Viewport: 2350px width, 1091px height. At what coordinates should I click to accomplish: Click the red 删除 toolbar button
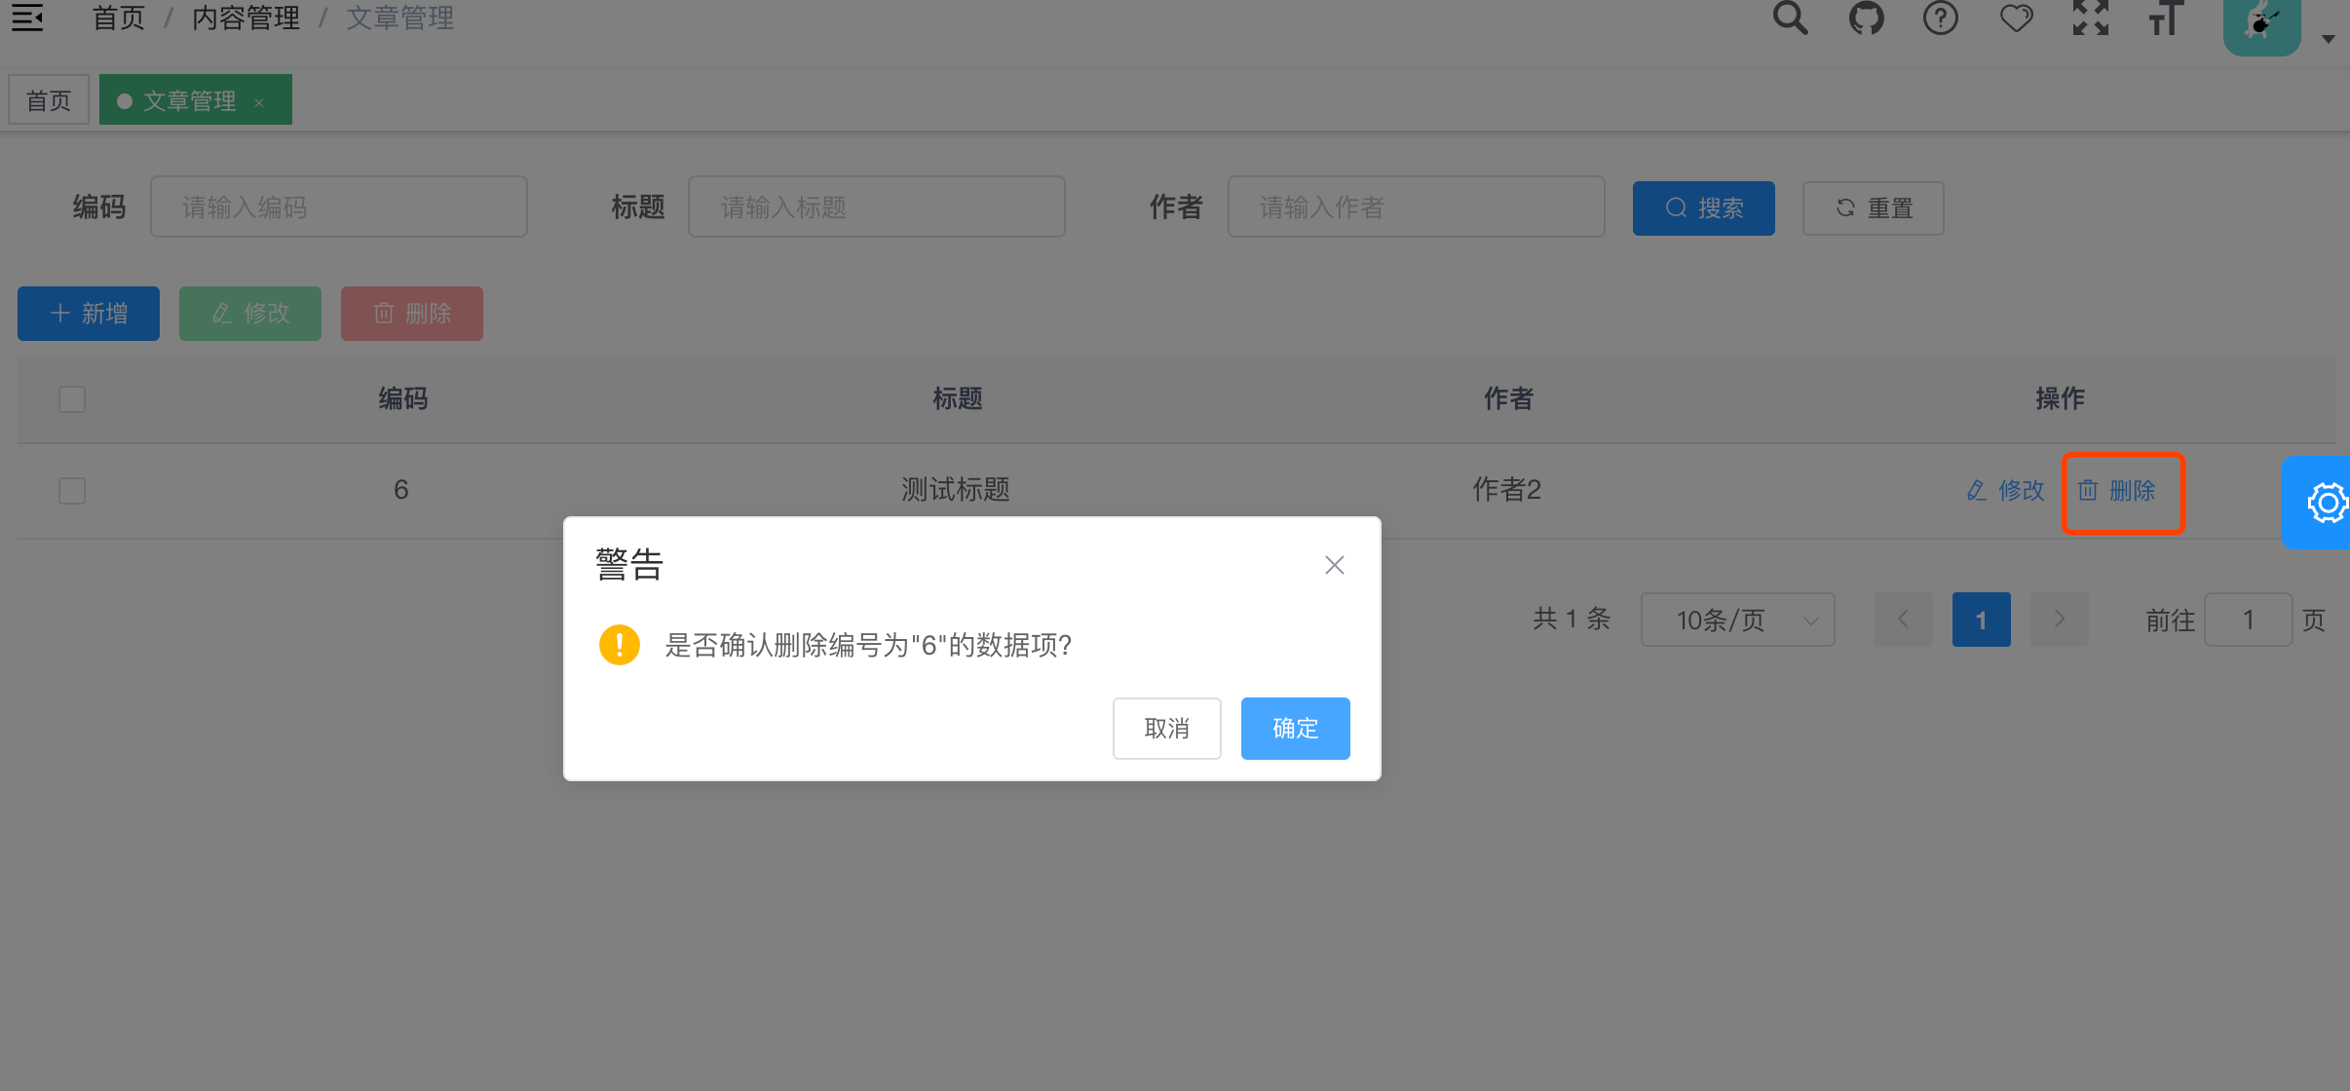412,314
